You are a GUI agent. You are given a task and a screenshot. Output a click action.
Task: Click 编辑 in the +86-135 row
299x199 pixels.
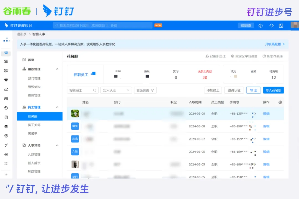coord(266,114)
